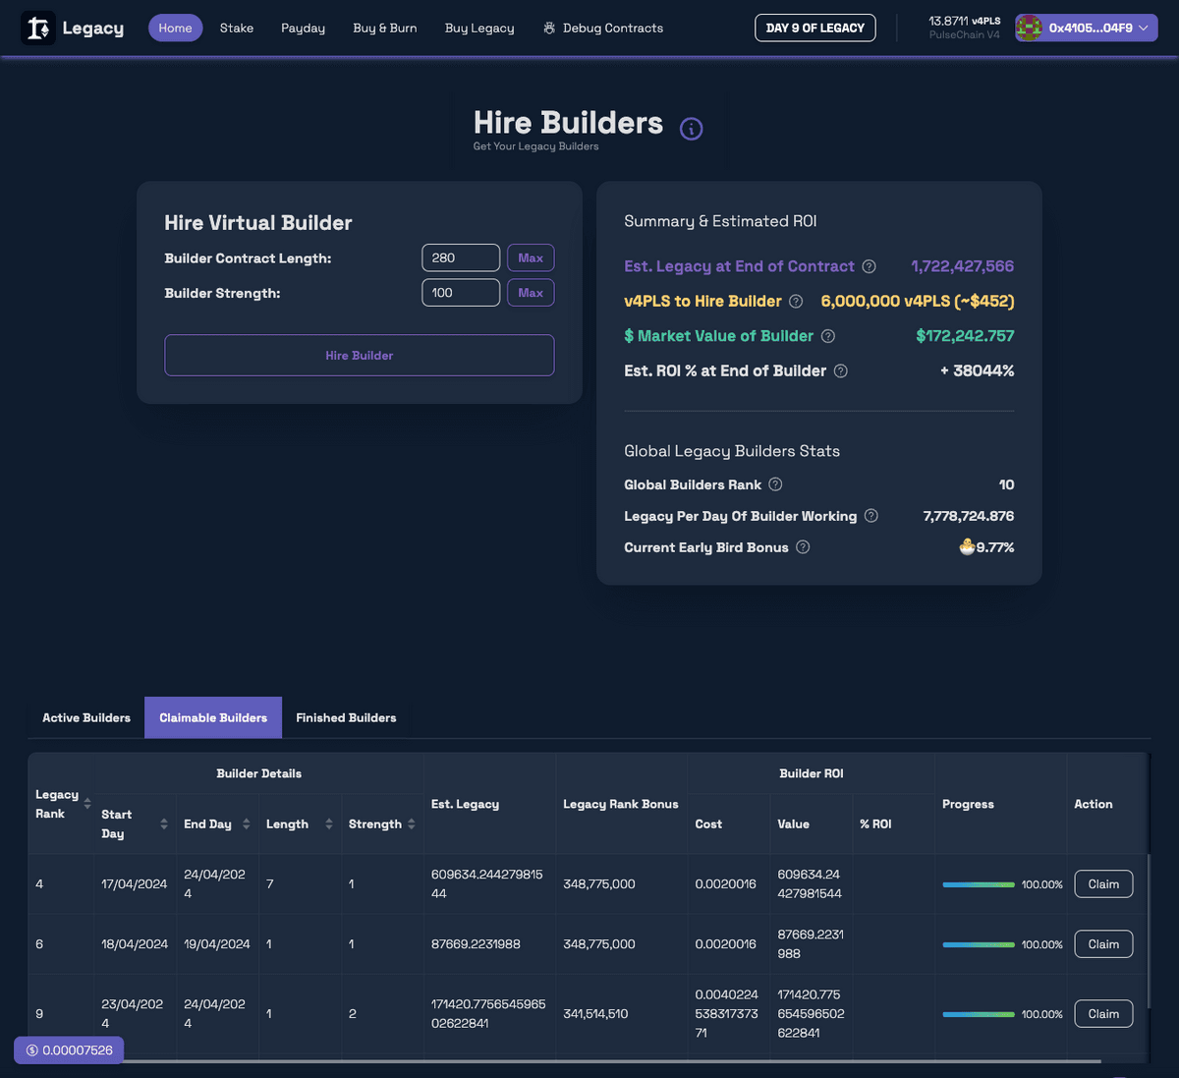Open the Finished Builders tab
1179x1078 pixels.
coord(345,717)
